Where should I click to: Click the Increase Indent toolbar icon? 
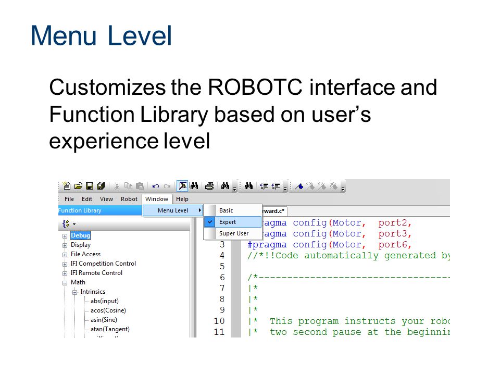point(276,185)
